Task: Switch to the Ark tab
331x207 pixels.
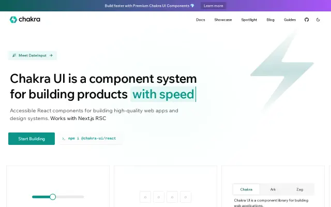Action: point(273,189)
